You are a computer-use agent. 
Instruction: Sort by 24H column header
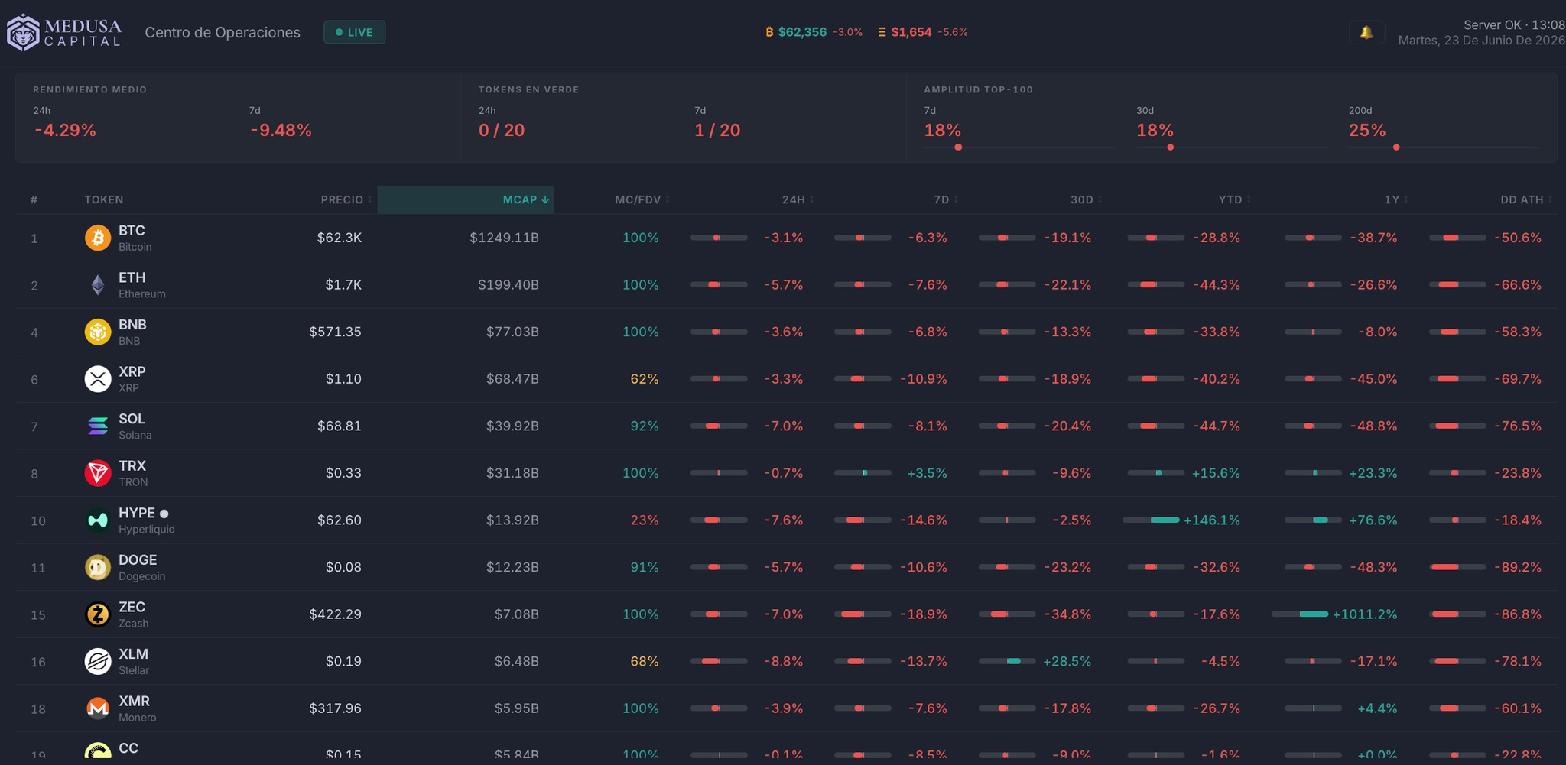point(798,199)
